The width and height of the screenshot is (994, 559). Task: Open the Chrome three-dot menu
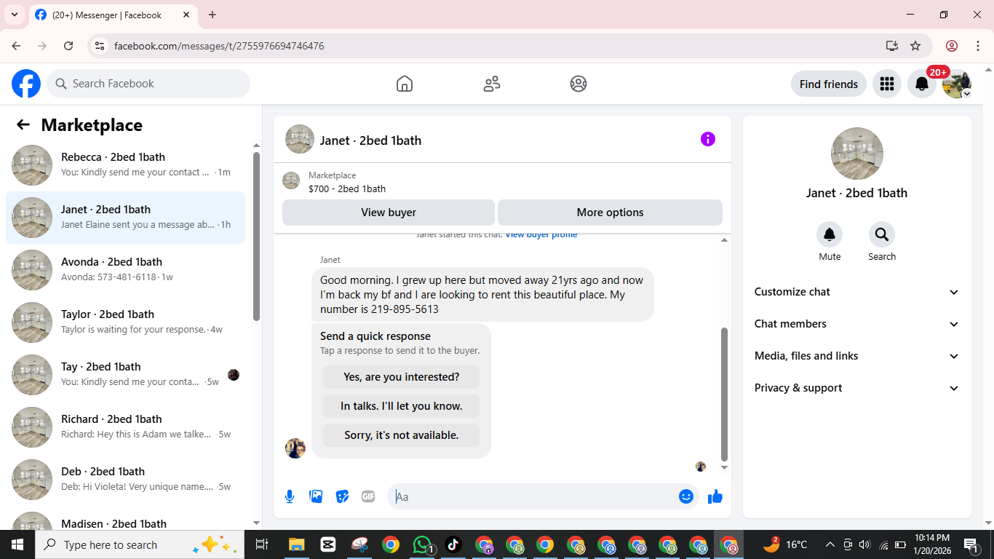977,46
